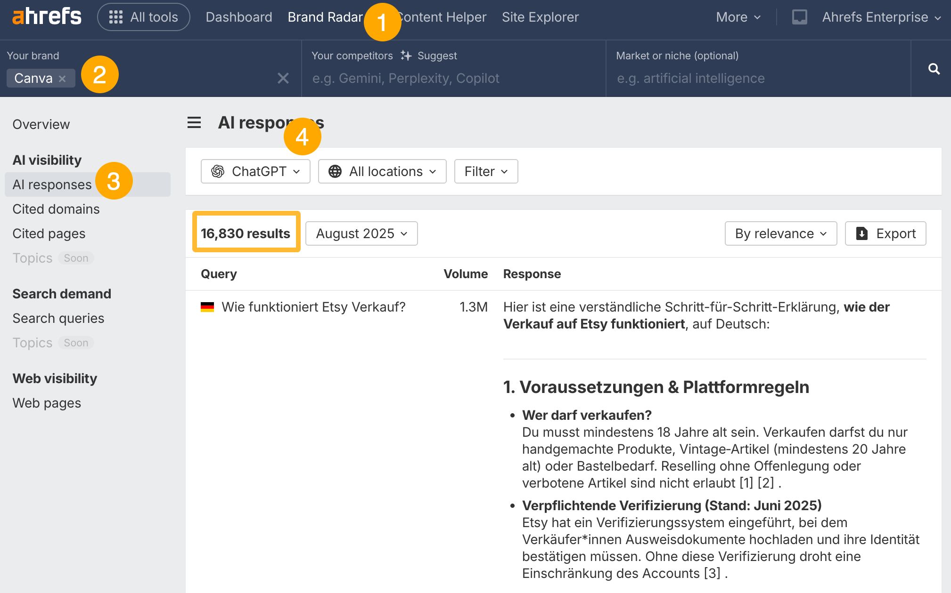Click the search magnifier icon
The image size is (951, 593).
pos(934,69)
